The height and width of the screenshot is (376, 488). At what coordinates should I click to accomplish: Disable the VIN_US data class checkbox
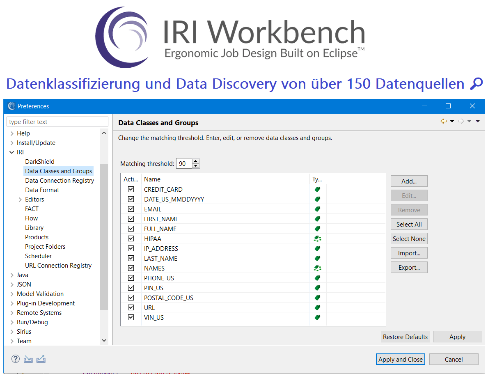click(x=131, y=317)
